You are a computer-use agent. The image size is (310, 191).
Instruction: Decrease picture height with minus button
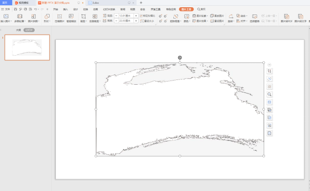[116, 16]
